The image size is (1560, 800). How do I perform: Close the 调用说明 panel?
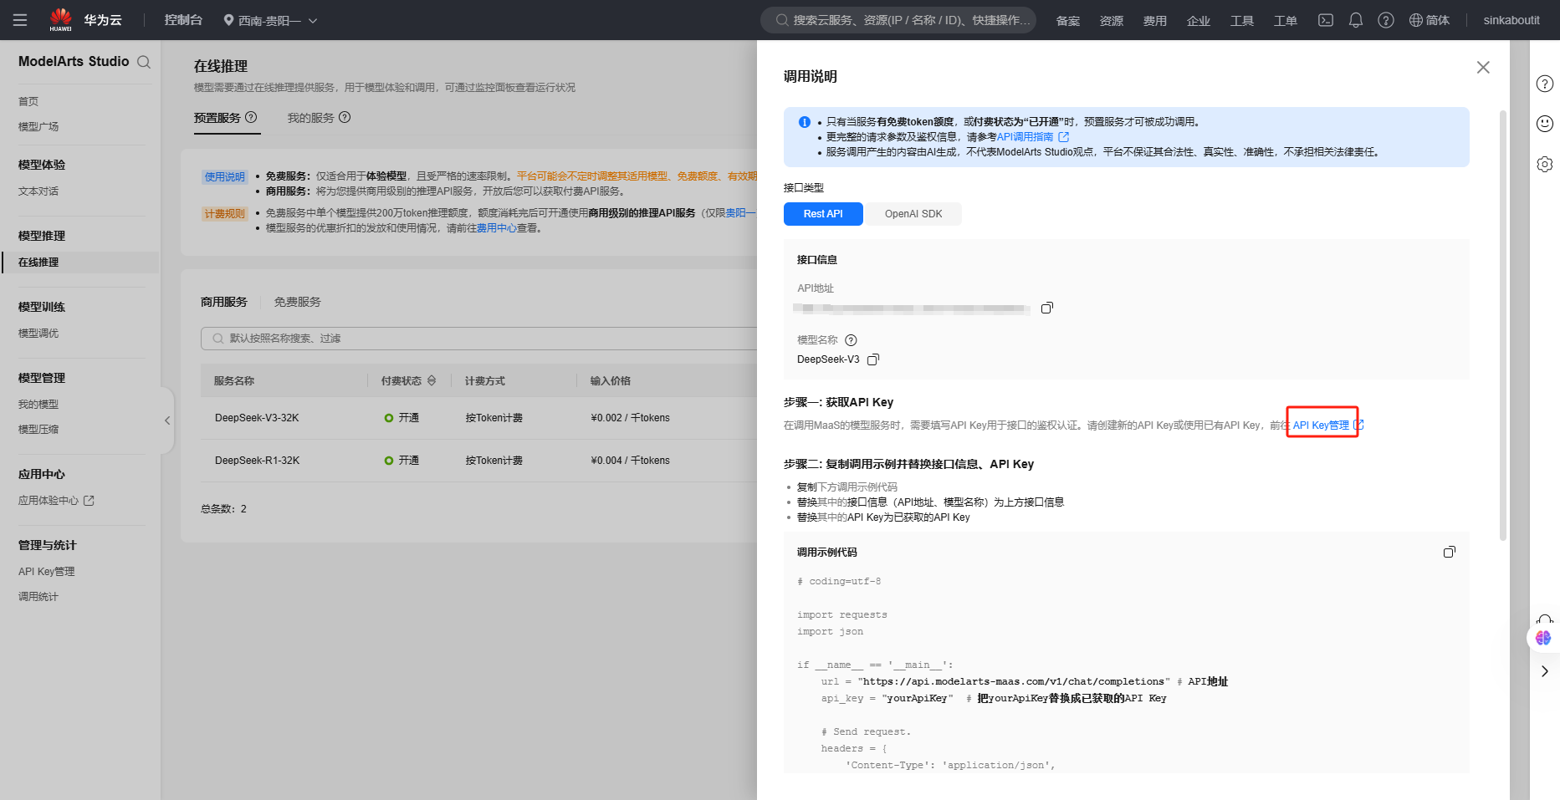pos(1483,67)
